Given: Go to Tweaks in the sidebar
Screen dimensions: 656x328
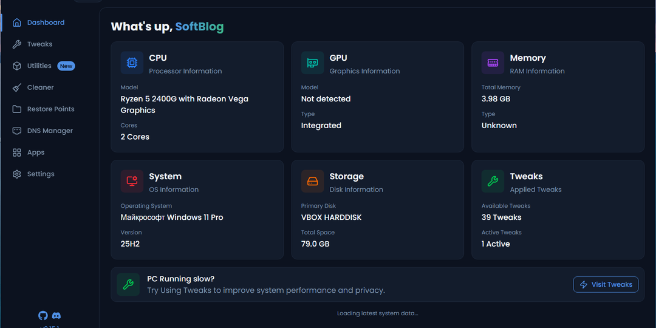Looking at the screenshot, I should point(39,44).
